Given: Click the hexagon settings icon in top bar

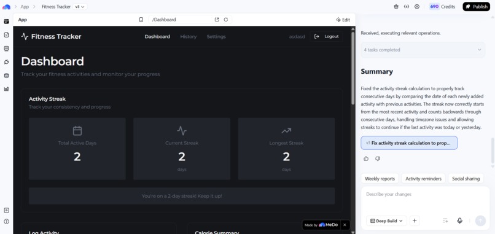Looking at the screenshot, I should click(417, 7).
